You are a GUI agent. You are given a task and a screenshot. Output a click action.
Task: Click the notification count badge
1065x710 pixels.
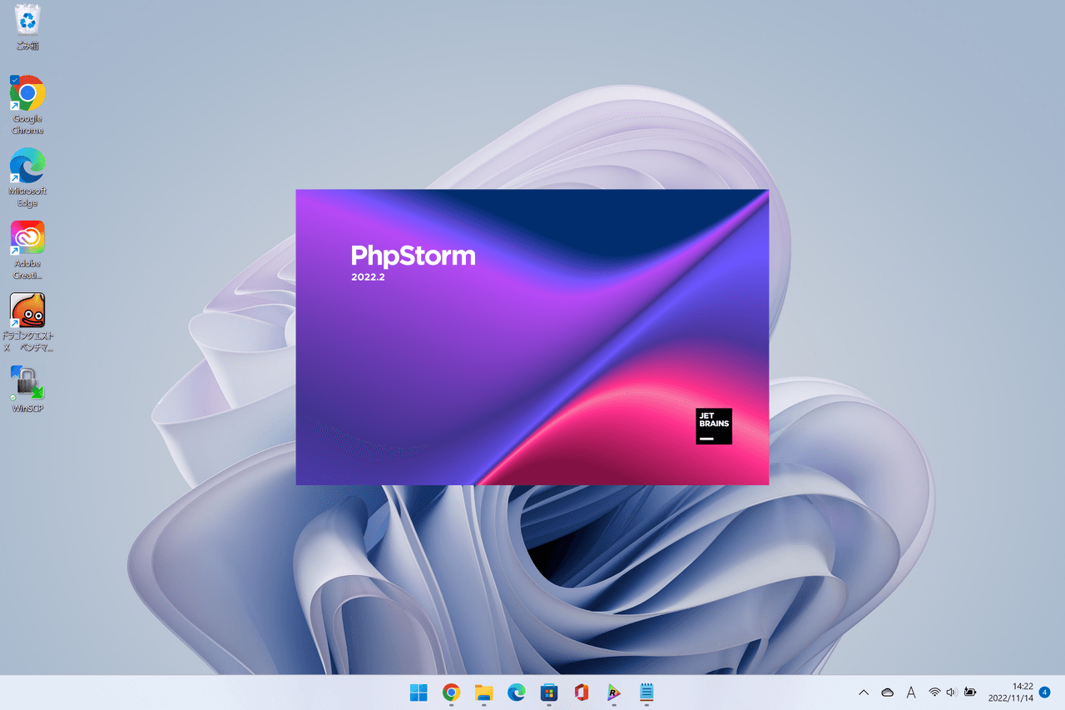[x=1045, y=692]
